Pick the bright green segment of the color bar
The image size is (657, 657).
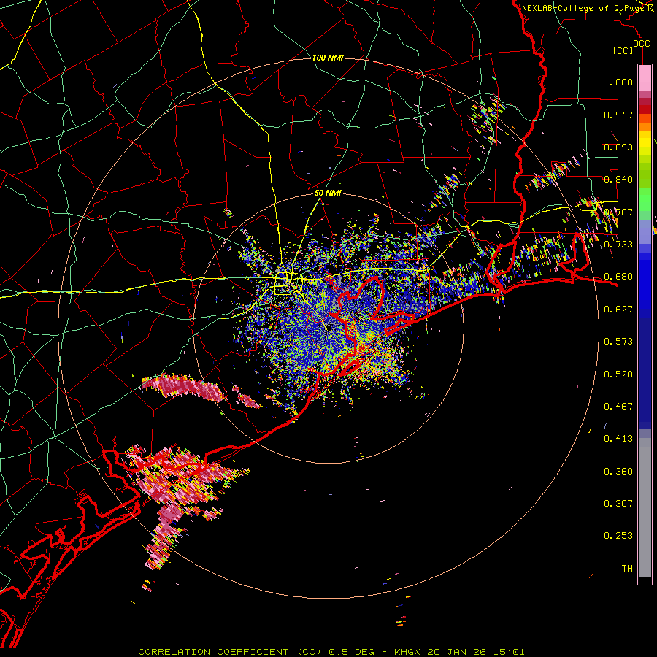(x=645, y=199)
